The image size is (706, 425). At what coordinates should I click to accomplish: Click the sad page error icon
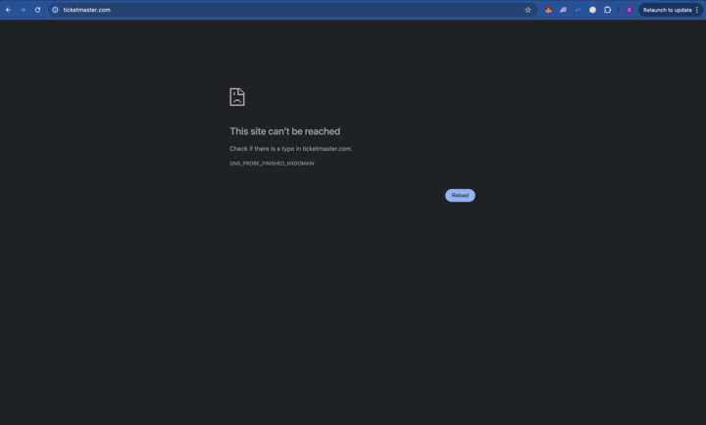[x=237, y=97]
